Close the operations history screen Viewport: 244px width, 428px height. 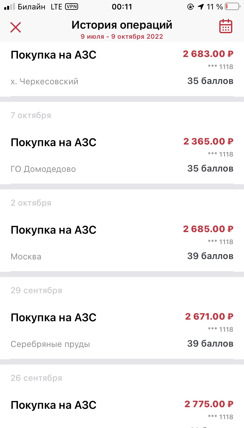(16, 27)
